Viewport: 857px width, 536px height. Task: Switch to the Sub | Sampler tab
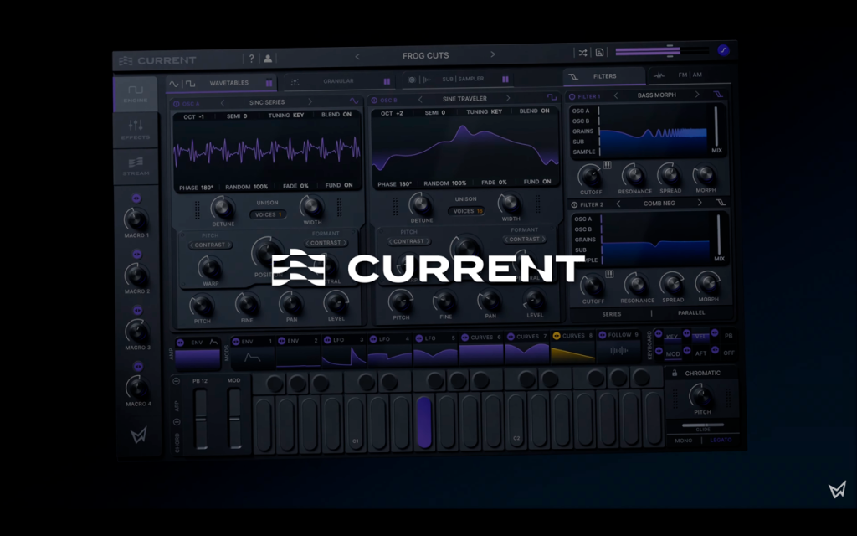click(x=459, y=80)
